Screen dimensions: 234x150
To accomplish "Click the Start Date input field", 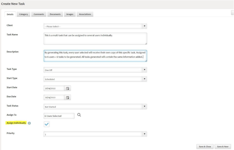I will [54, 88].
